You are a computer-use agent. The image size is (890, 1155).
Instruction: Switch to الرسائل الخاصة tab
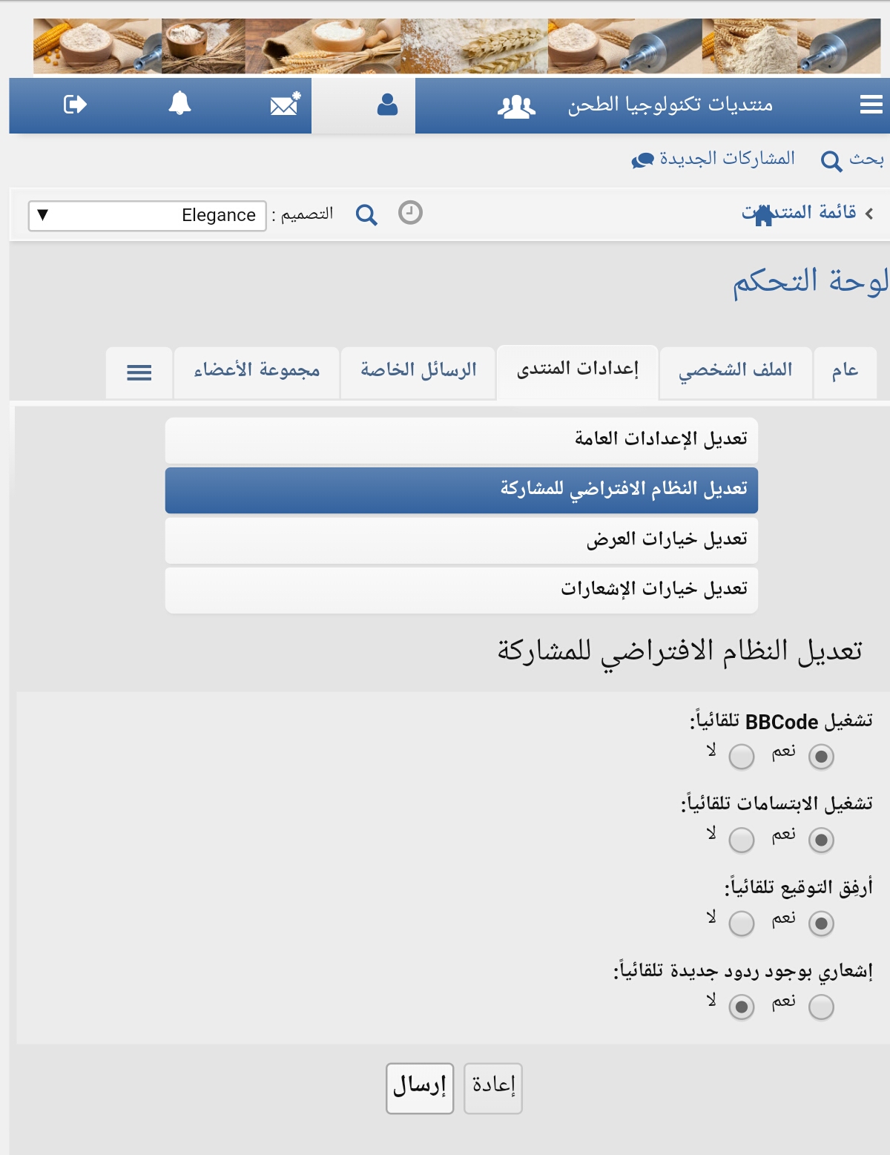coord(418,371)
